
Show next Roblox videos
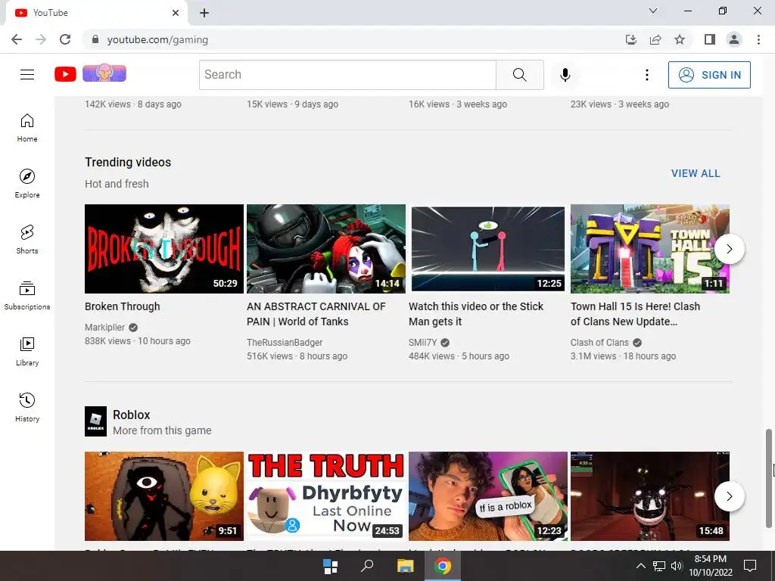[730, 496]
